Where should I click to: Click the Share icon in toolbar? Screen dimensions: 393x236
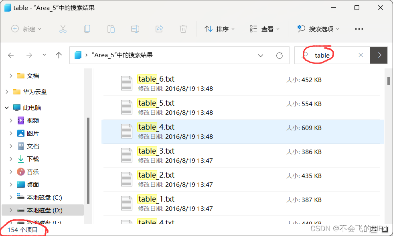[159, 29]
